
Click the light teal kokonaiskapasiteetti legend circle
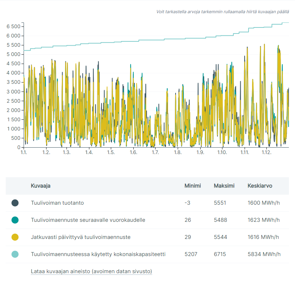pos(15,254)
